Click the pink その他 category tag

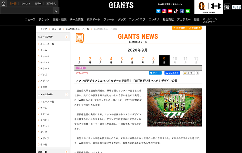click(x=81, y=68)
